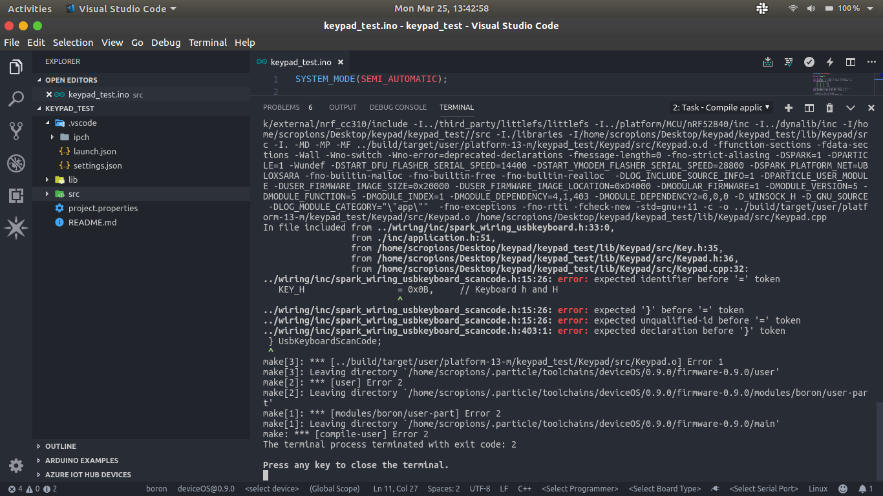
Task: Open the Selection menu
Action: pyautogui.click(x=73, y=43)
